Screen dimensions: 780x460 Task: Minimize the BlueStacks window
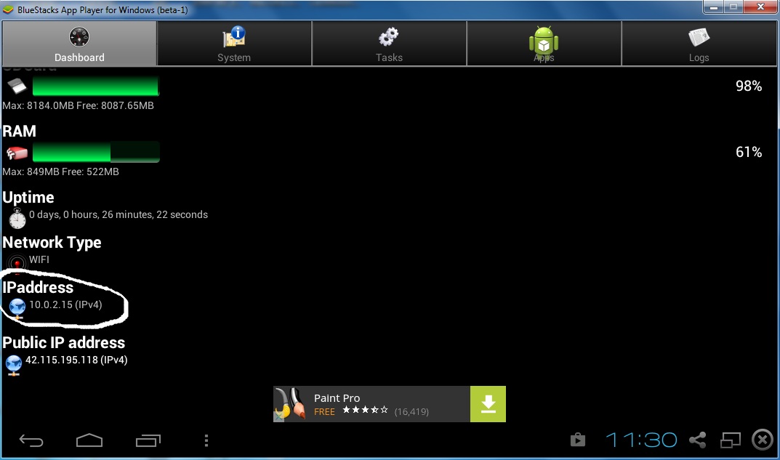click(713, 7)
